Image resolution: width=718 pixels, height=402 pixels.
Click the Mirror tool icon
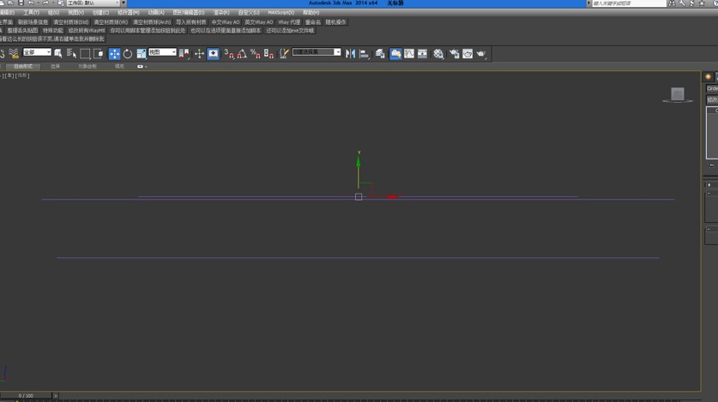tap(350, 53)
